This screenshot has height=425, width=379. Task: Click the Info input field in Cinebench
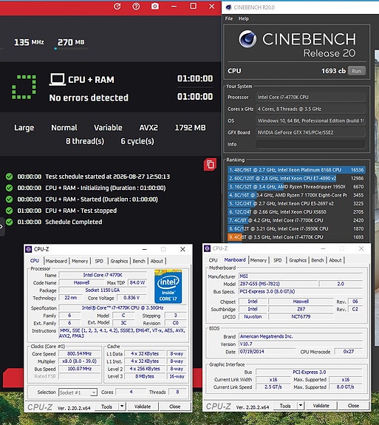310,144
